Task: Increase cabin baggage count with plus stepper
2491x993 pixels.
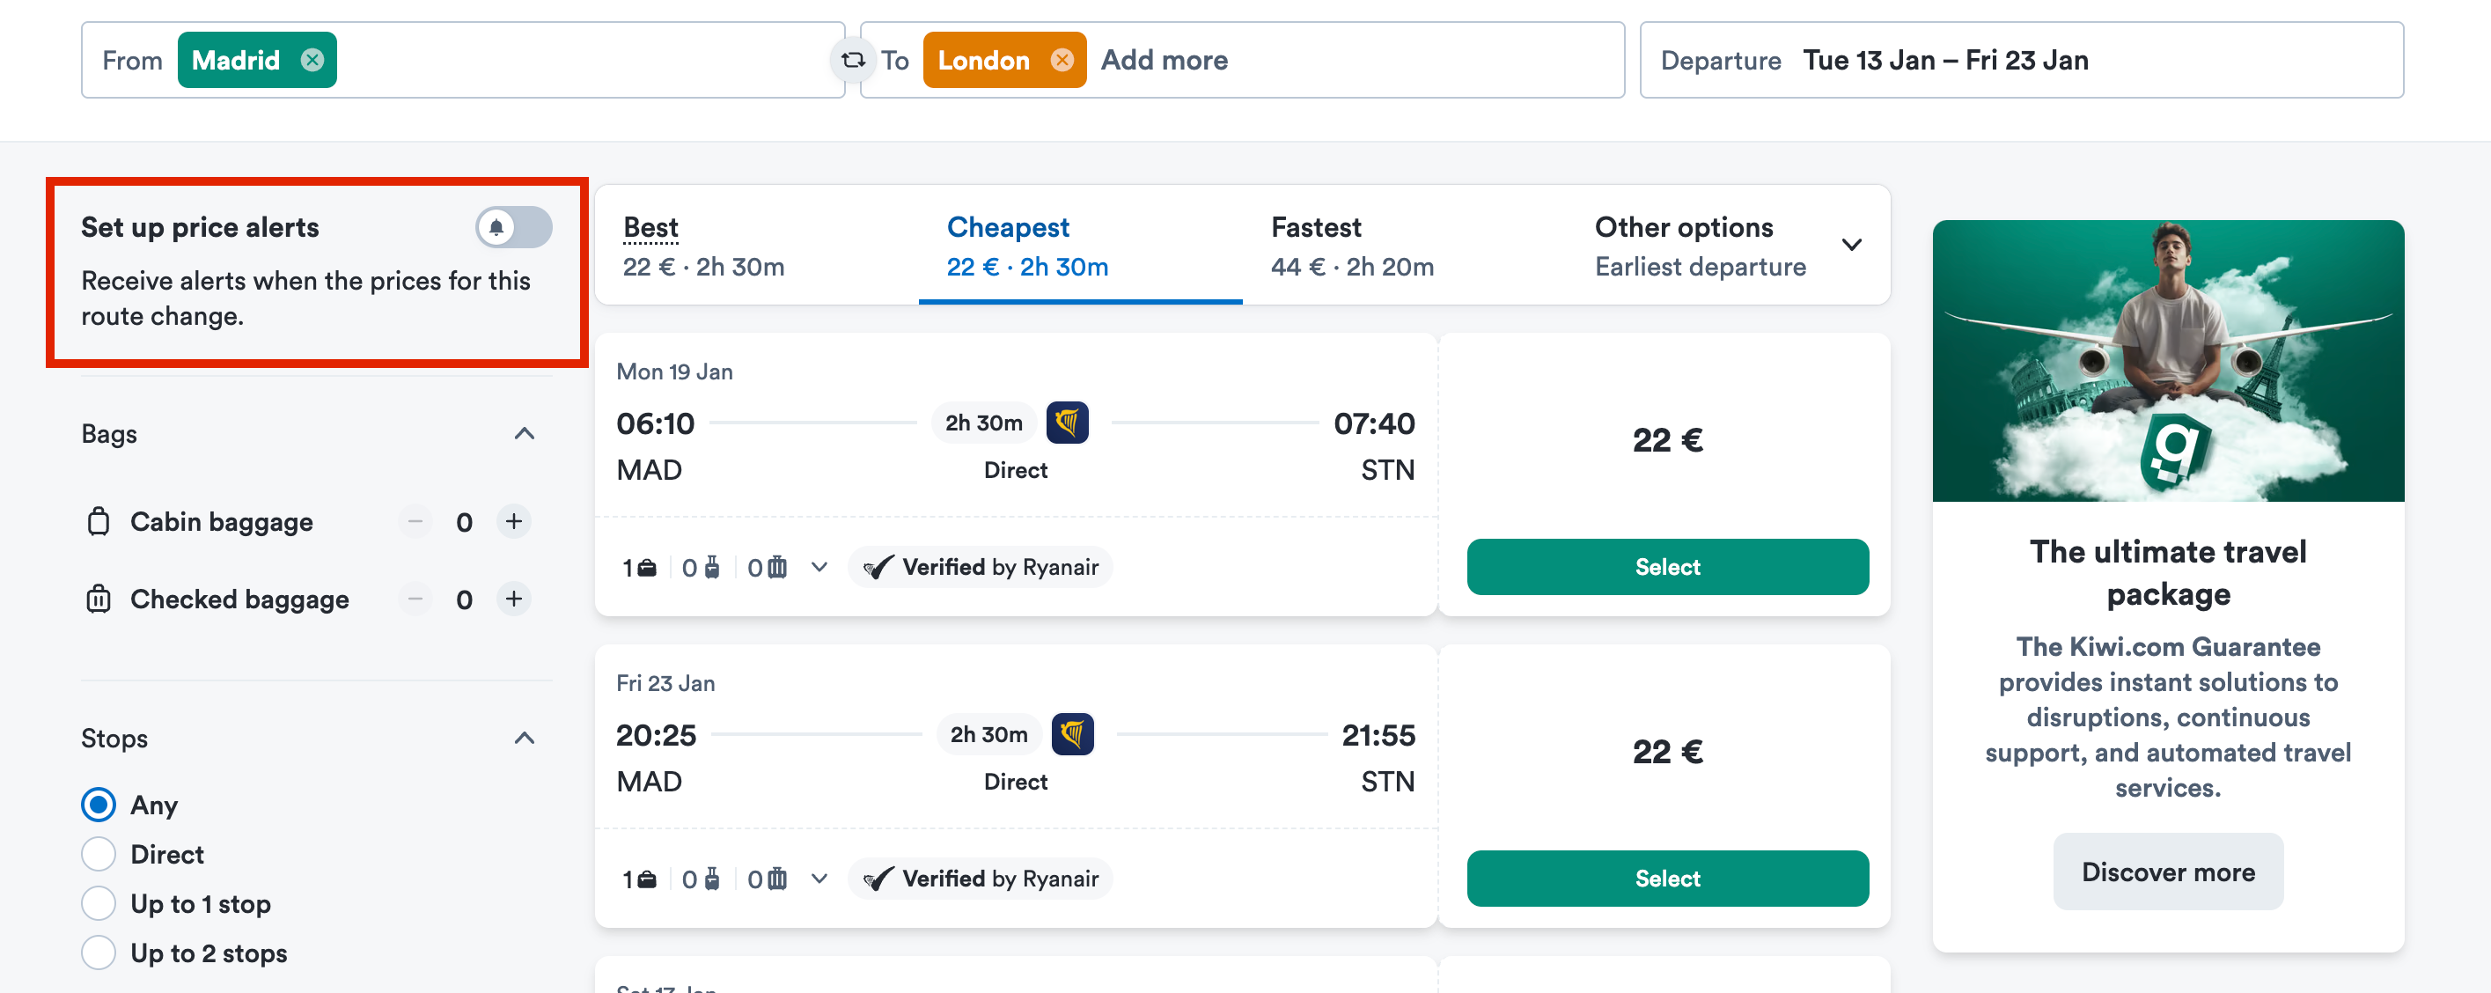Action: pos(513,521)
